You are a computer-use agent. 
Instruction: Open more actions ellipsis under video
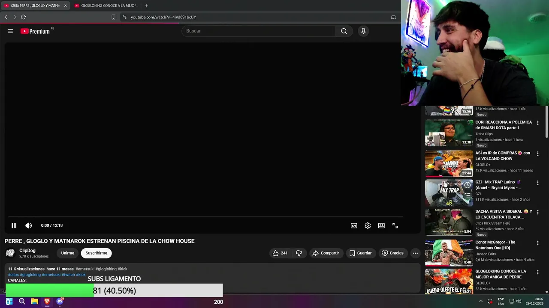pyautogui.click(x=415, y=253)
